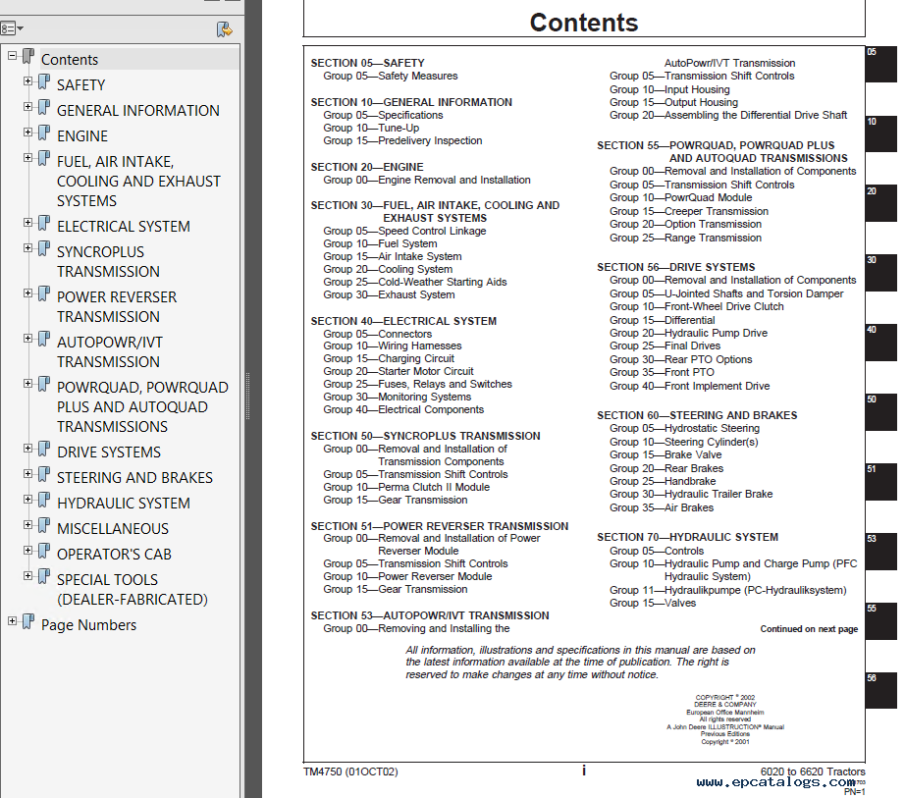Viewport: 905px width, 798px height.
Task: Open the bookmarks options menu icon
Action: click(x=12, y=28)
